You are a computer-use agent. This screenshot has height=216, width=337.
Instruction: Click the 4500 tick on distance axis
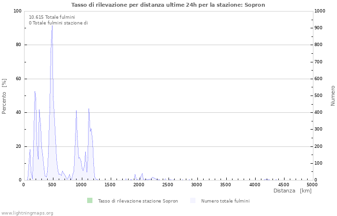(283, 185)
